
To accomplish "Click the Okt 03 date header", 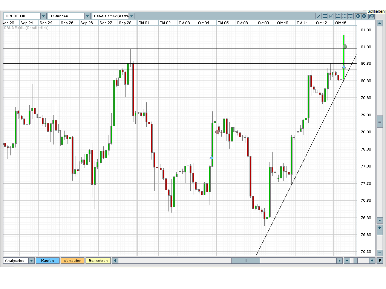I will click(184, 23).
